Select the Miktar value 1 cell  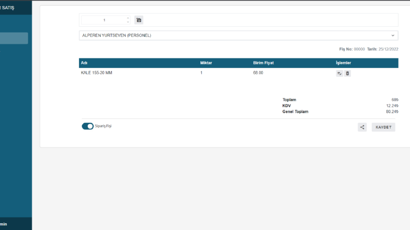201,73
